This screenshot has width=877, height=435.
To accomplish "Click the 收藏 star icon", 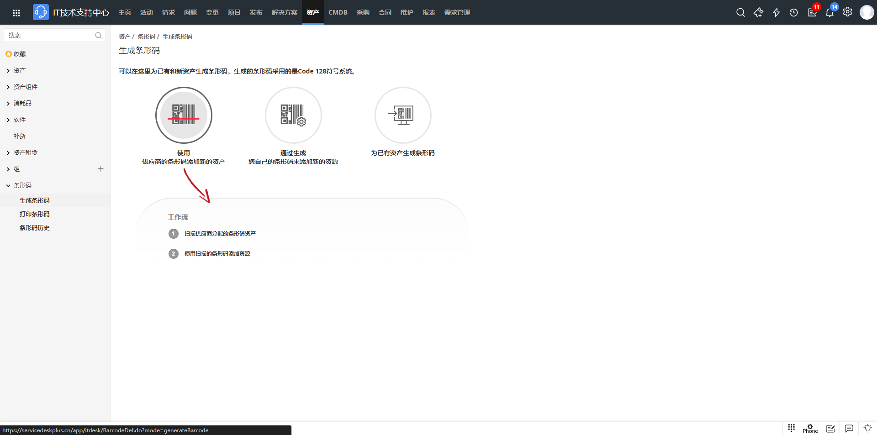I will point(8,54).
